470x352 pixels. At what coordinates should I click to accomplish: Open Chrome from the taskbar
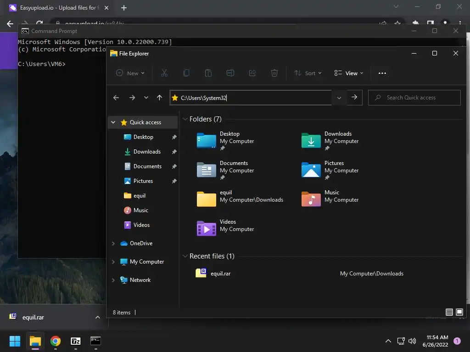pyautogui.click(x=56, y=341)
